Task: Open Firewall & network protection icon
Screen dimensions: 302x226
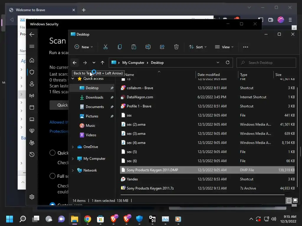Action: click(x=32, y=96)
